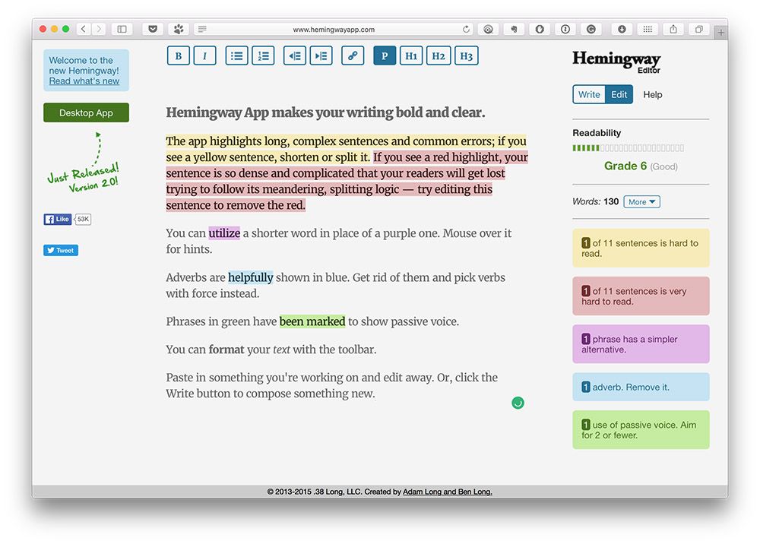The width and height of the screenshot is (760, 544).
Task: Apply Heading 1 style (H1)
Action: [411, 55]
